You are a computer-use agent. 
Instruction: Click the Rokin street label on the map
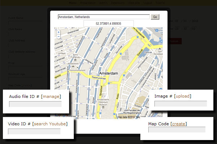[x=118, y=96]
